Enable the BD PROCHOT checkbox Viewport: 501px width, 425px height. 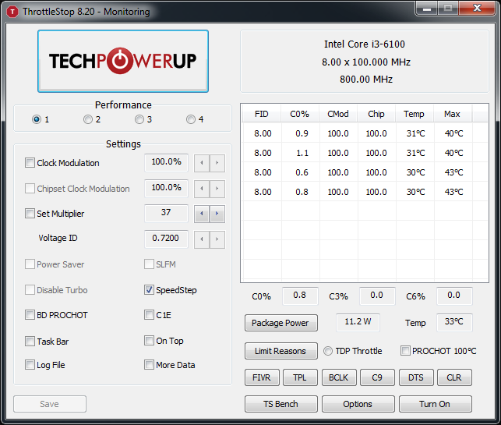(30, 315)
